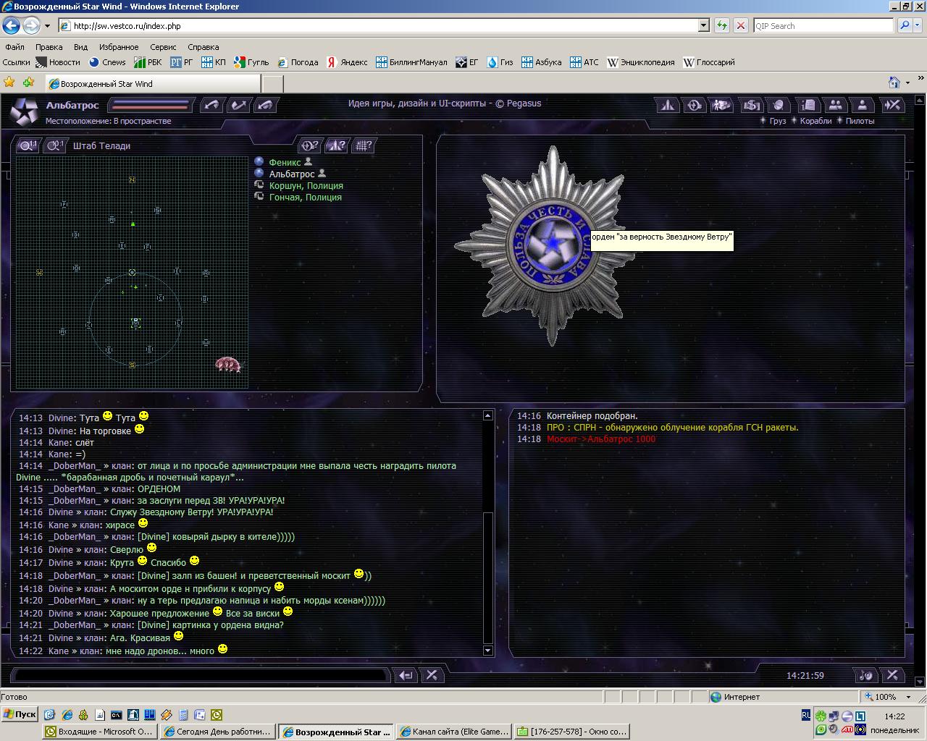The width and height of the screenshot is (927, 741).
Task: Click the music notes sound icon
Action: pyautogui.click(x=865, y=675)
